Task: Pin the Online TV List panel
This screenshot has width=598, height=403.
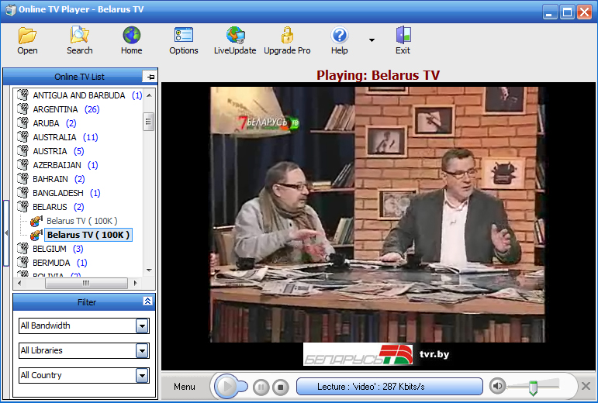Action: pyautogui.click(x=150, y=77)
